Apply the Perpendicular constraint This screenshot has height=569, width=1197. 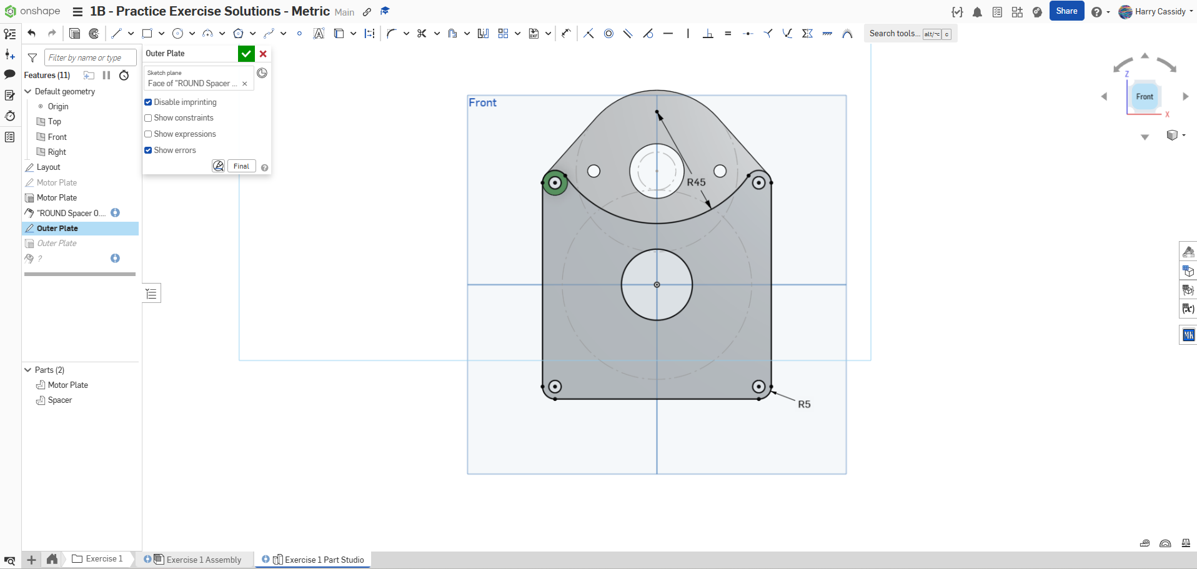point(708,34)
